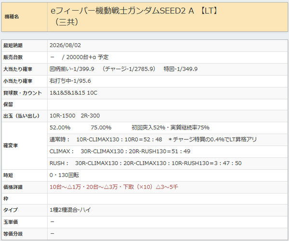Select the 0・130回転 value
289x241 pixels.
coord(65,175)
